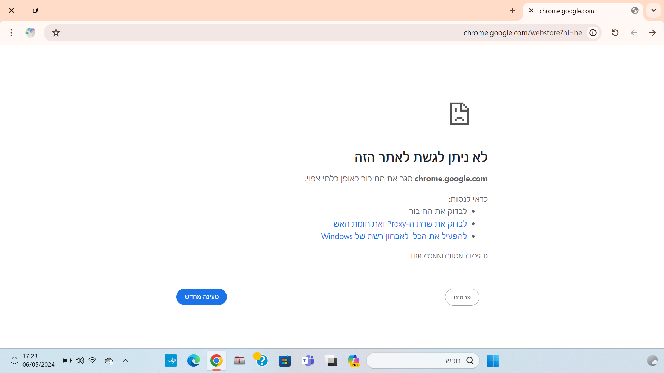Expand hidden system tray icons
Image resolution: width=664 pixels, height=373 pixels.
[x=125, y=361]
